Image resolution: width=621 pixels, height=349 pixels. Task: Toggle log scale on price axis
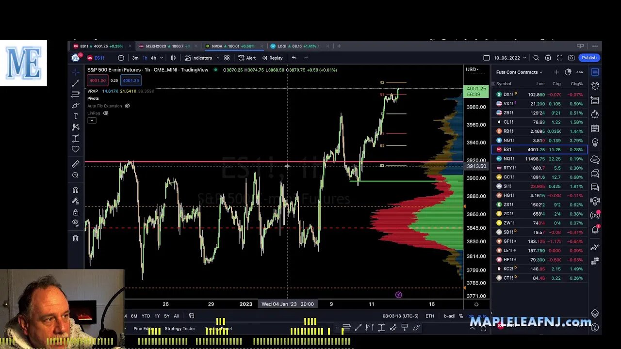[470, 316]
